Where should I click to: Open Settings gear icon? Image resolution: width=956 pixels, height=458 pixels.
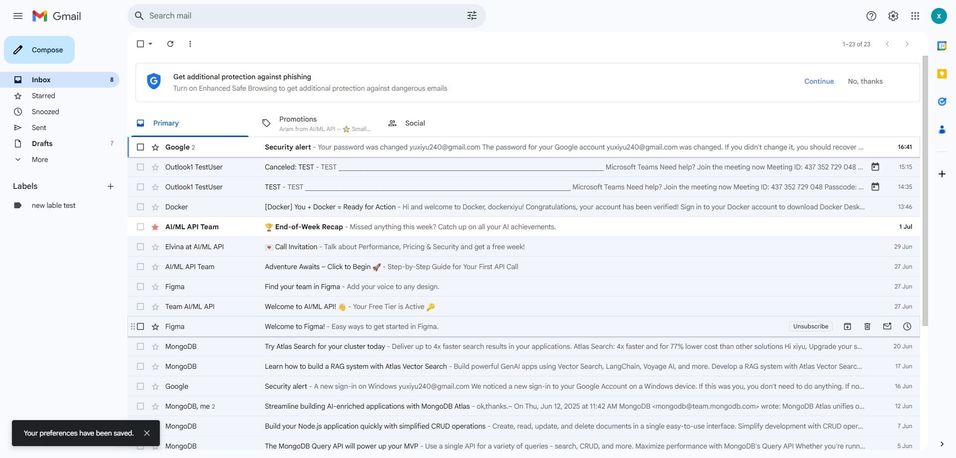click(893, 16)
